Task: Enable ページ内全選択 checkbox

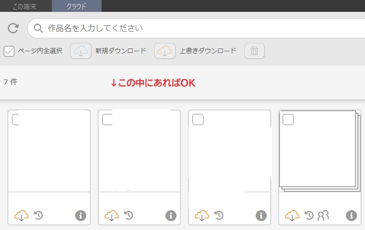Action: [9, 51]
